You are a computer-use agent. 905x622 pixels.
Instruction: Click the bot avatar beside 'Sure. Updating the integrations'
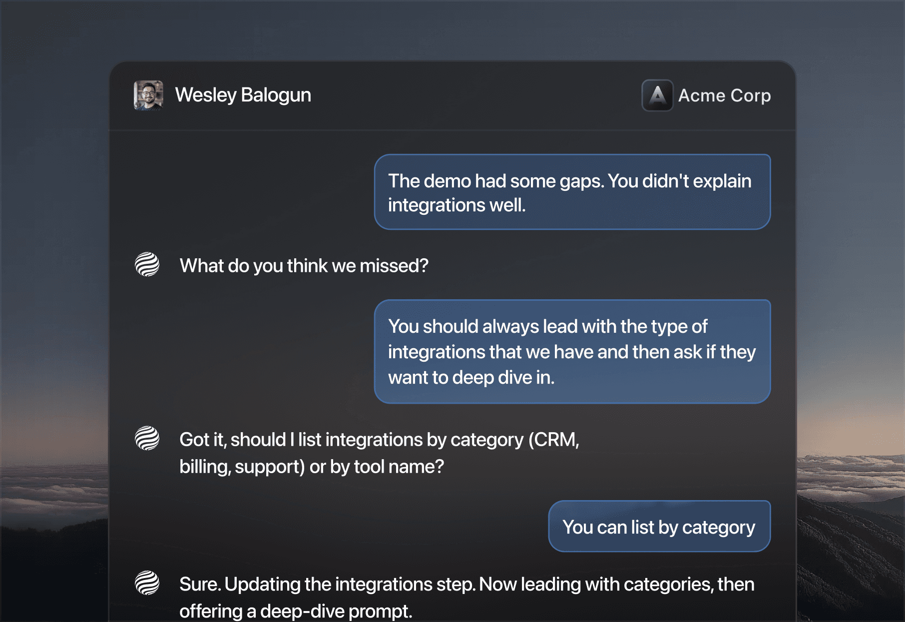pyautogui.click(x=147, y=583)
